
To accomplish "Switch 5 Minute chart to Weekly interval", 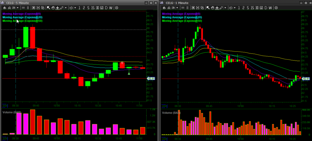I will point(110,7).
